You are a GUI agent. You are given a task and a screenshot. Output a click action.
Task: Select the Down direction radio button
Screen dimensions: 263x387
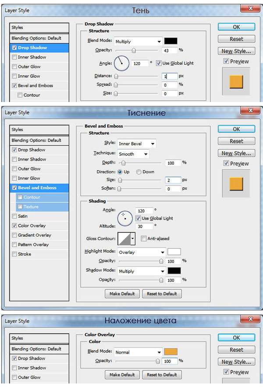(x=139, y=172)
